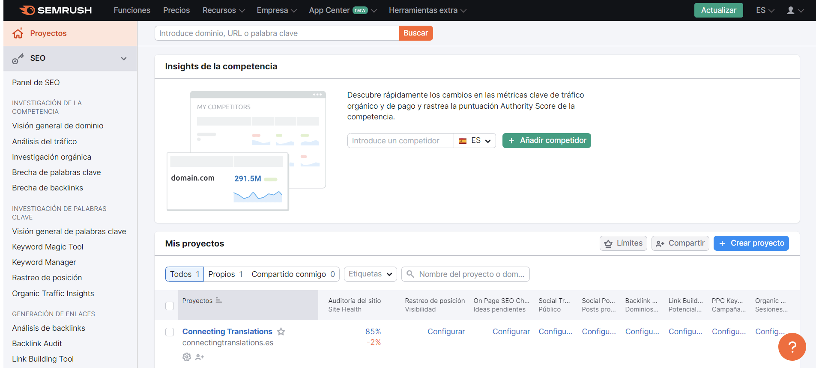Click the help question mark bubble

[792, 347]
